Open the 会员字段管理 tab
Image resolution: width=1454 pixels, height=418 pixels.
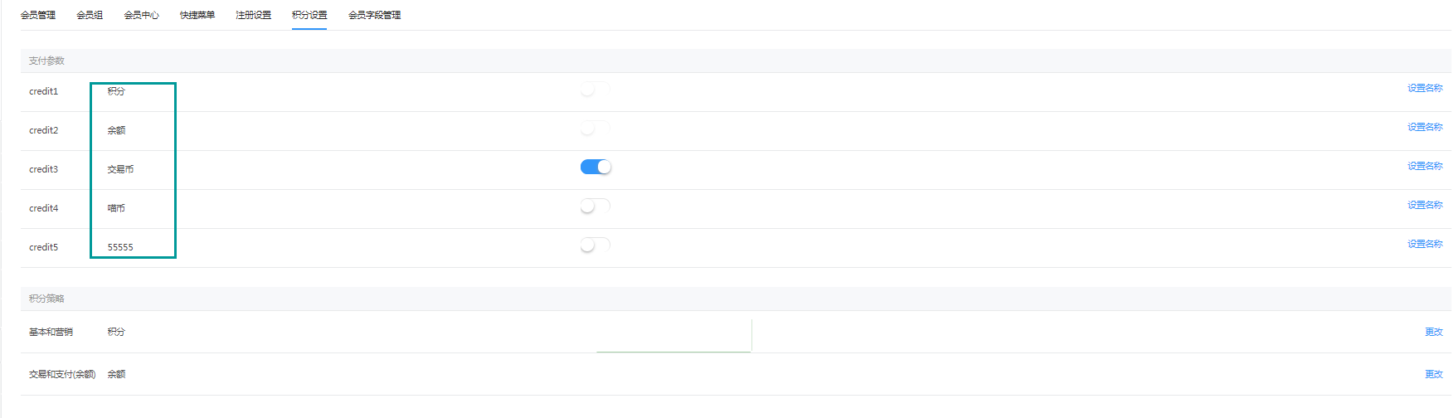tap(375, 15)
